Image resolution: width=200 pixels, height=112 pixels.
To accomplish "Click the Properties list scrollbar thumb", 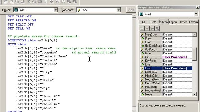I will tap(194, 54).
